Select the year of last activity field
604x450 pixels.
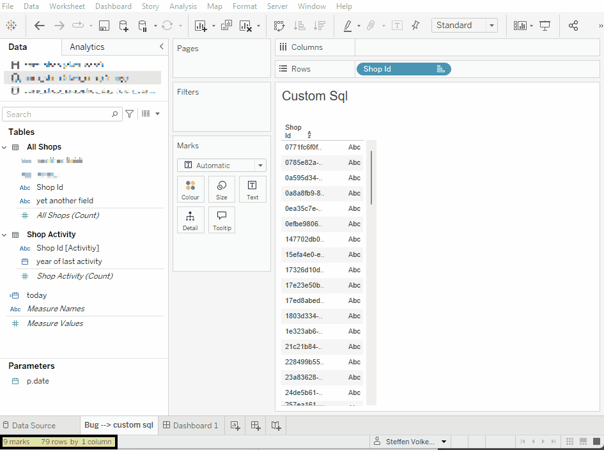(69, 261)
